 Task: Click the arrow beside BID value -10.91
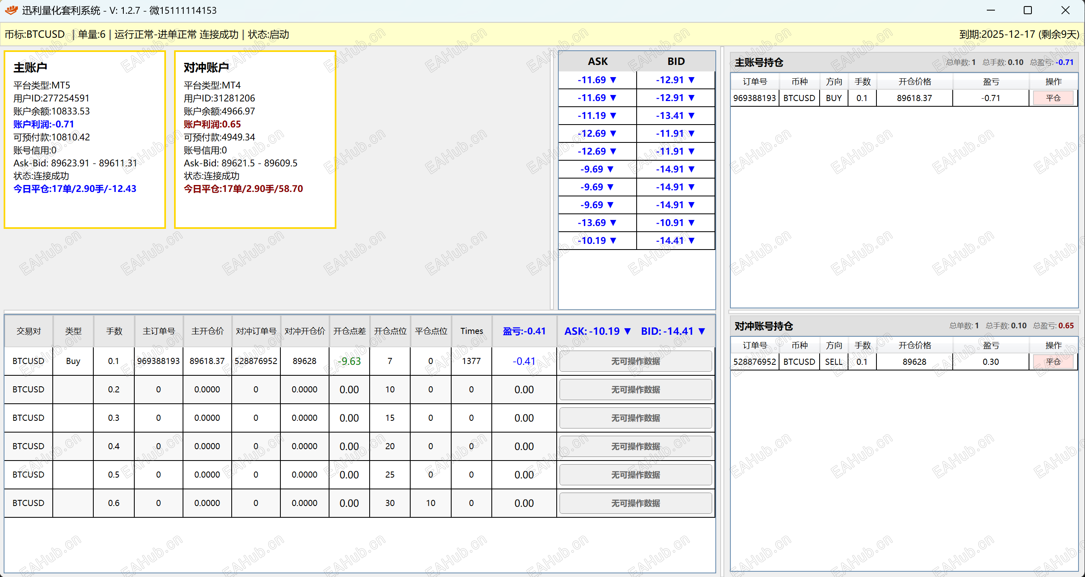pos(691,222)
